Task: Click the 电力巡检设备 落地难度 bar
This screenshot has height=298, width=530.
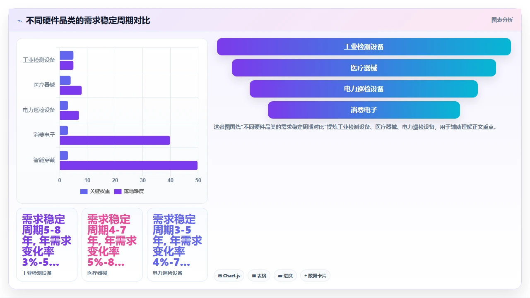Action: pyautogui.click(x=69, y=115)
